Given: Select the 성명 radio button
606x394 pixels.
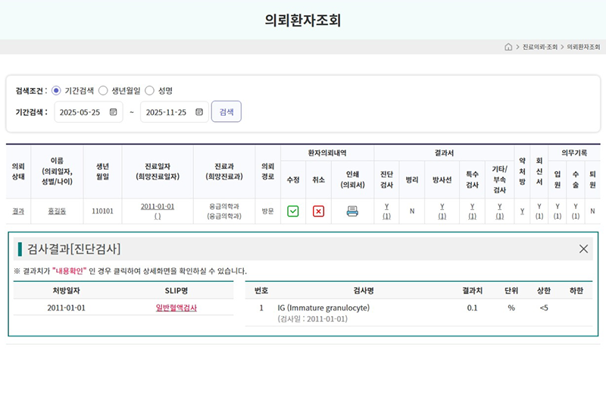Looking at the screenshot, I should tap(149, 91).
